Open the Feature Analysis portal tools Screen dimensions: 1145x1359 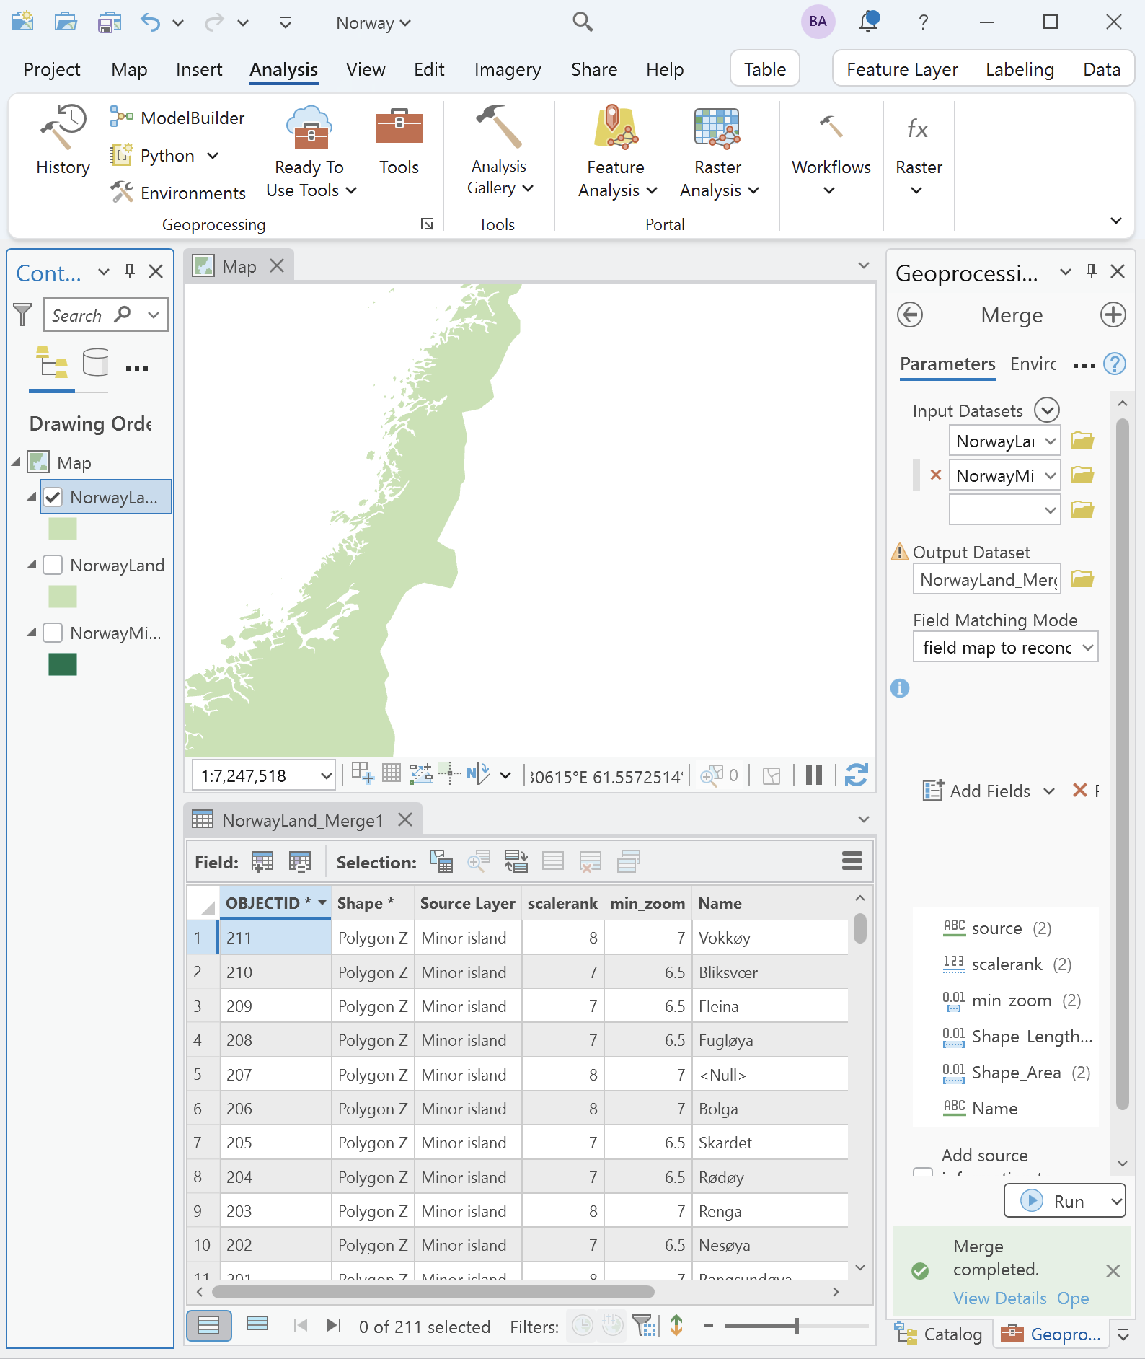coord(617,151)
